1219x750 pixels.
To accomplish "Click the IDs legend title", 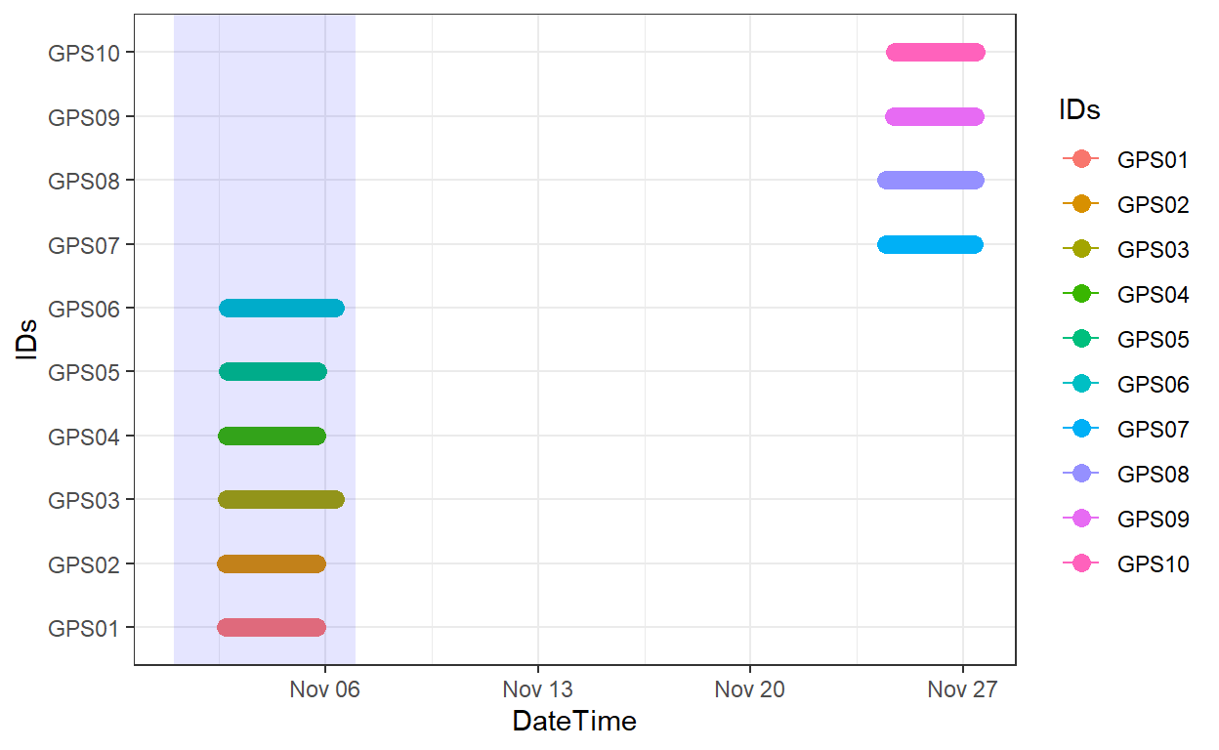I will [1079, 111].
